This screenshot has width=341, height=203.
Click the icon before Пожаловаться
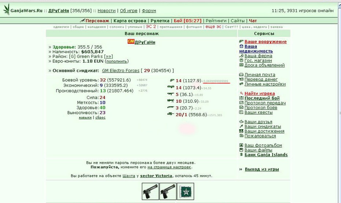click(x=241, y=136)
